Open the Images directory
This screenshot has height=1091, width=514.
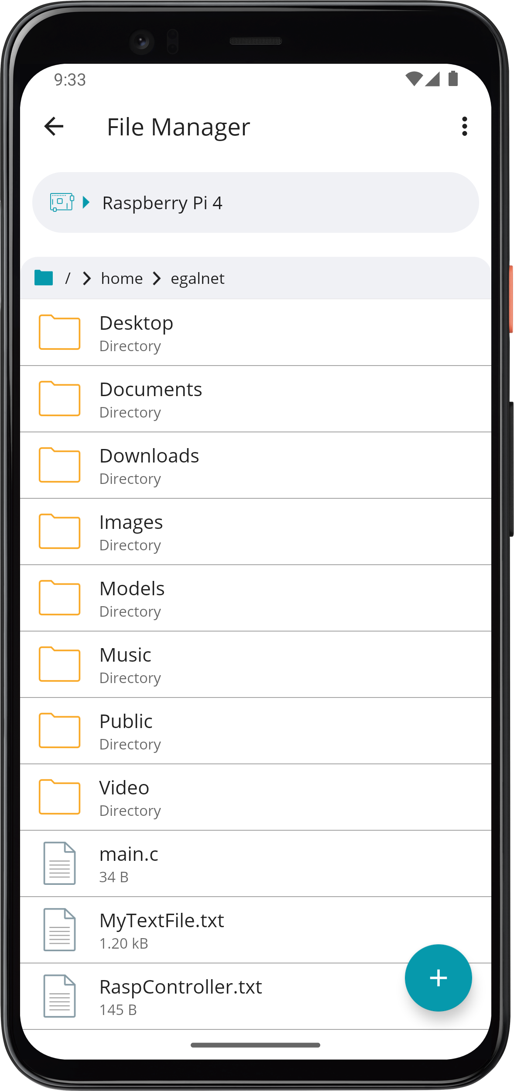(x=256, y=532)
